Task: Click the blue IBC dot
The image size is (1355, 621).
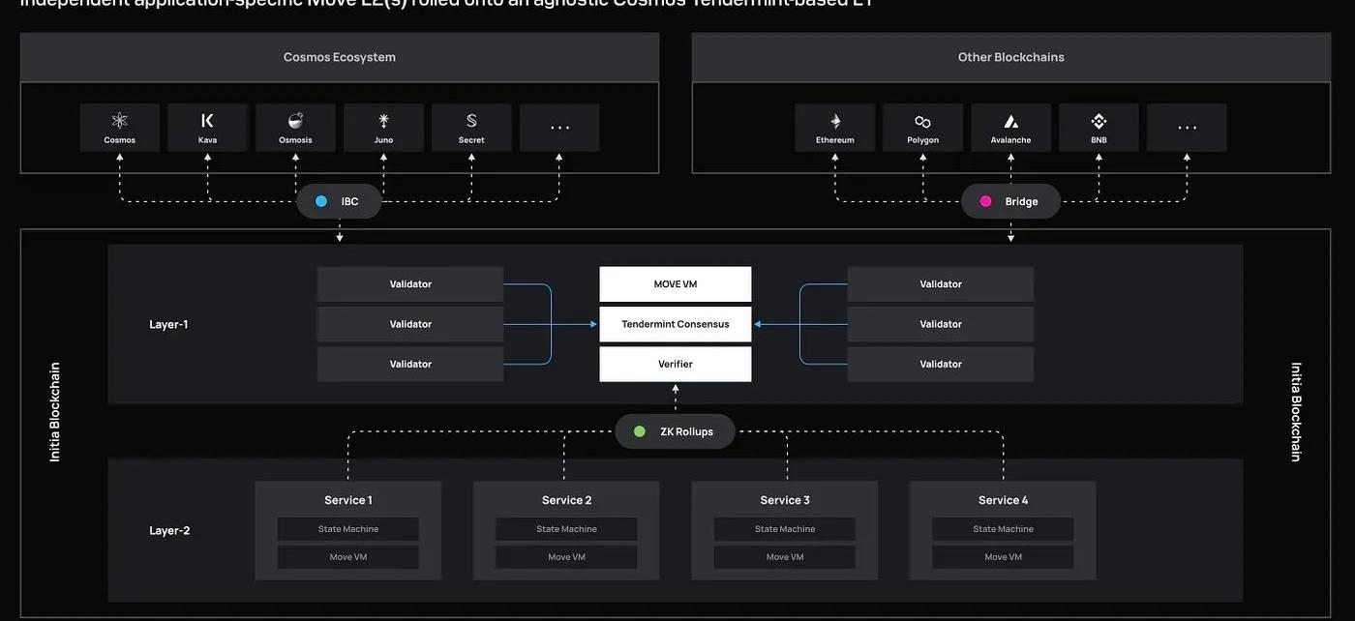Action: click(x=322, y=201)
